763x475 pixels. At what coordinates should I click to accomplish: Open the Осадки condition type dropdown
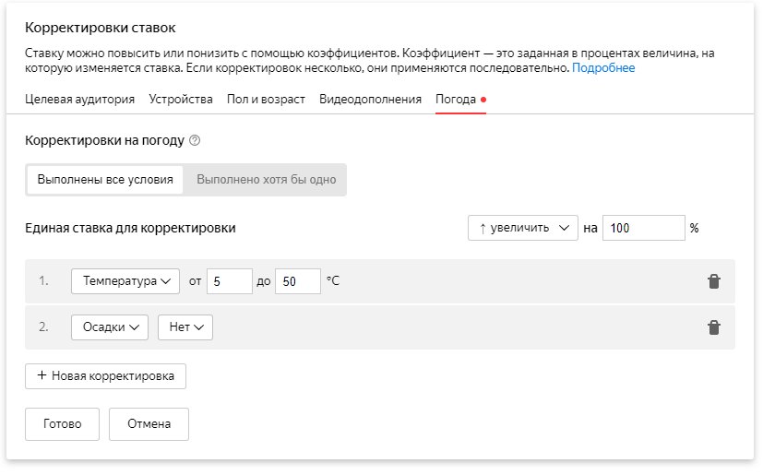coord(110,327)
